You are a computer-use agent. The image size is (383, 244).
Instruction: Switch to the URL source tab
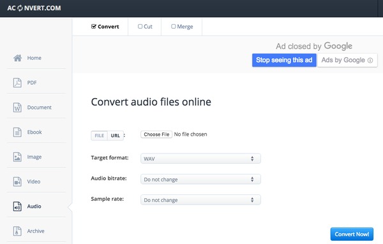[116, 136]
